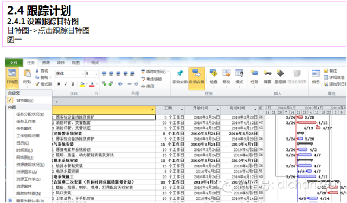The width and height of the screenshot is (347, 203).
Task: Click the Move (移动) task icon
Action: pos(227,73)
